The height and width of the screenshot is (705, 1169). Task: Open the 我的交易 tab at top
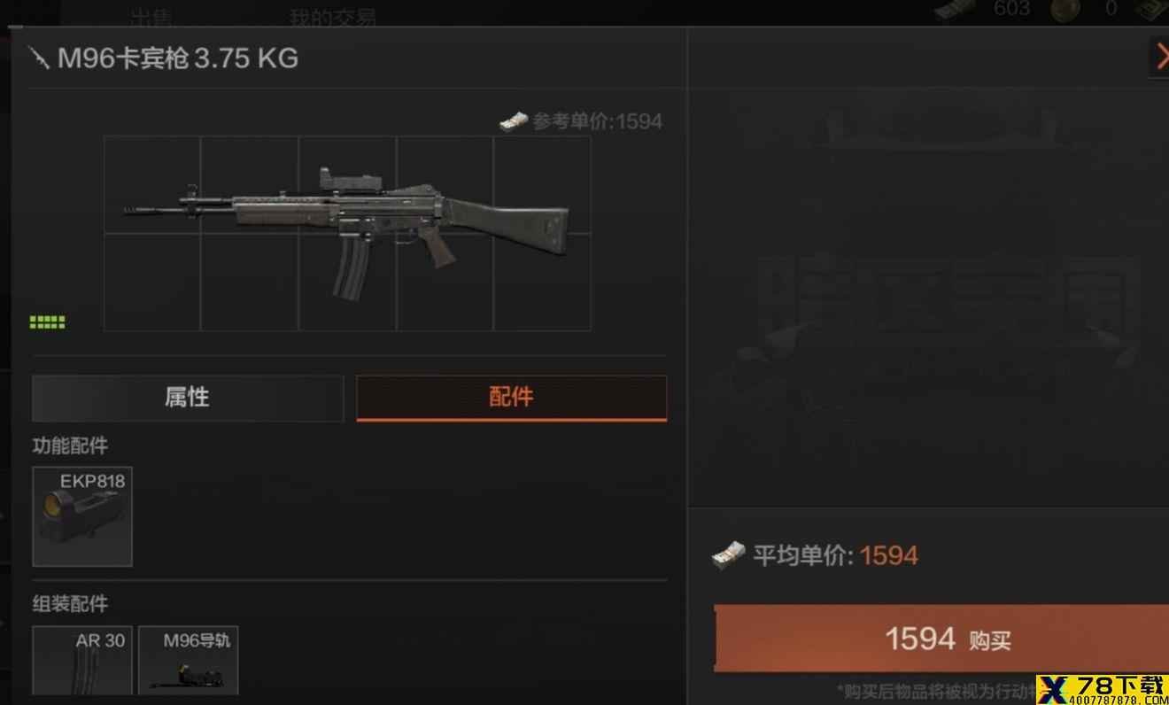tap(332, 17)
